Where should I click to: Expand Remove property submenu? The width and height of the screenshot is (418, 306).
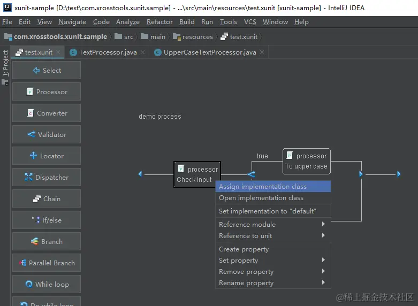(x=273, y=272)
